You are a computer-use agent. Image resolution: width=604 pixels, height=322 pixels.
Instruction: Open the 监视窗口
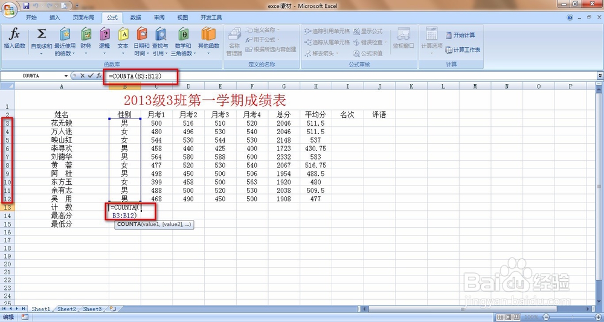coord(403,39)
